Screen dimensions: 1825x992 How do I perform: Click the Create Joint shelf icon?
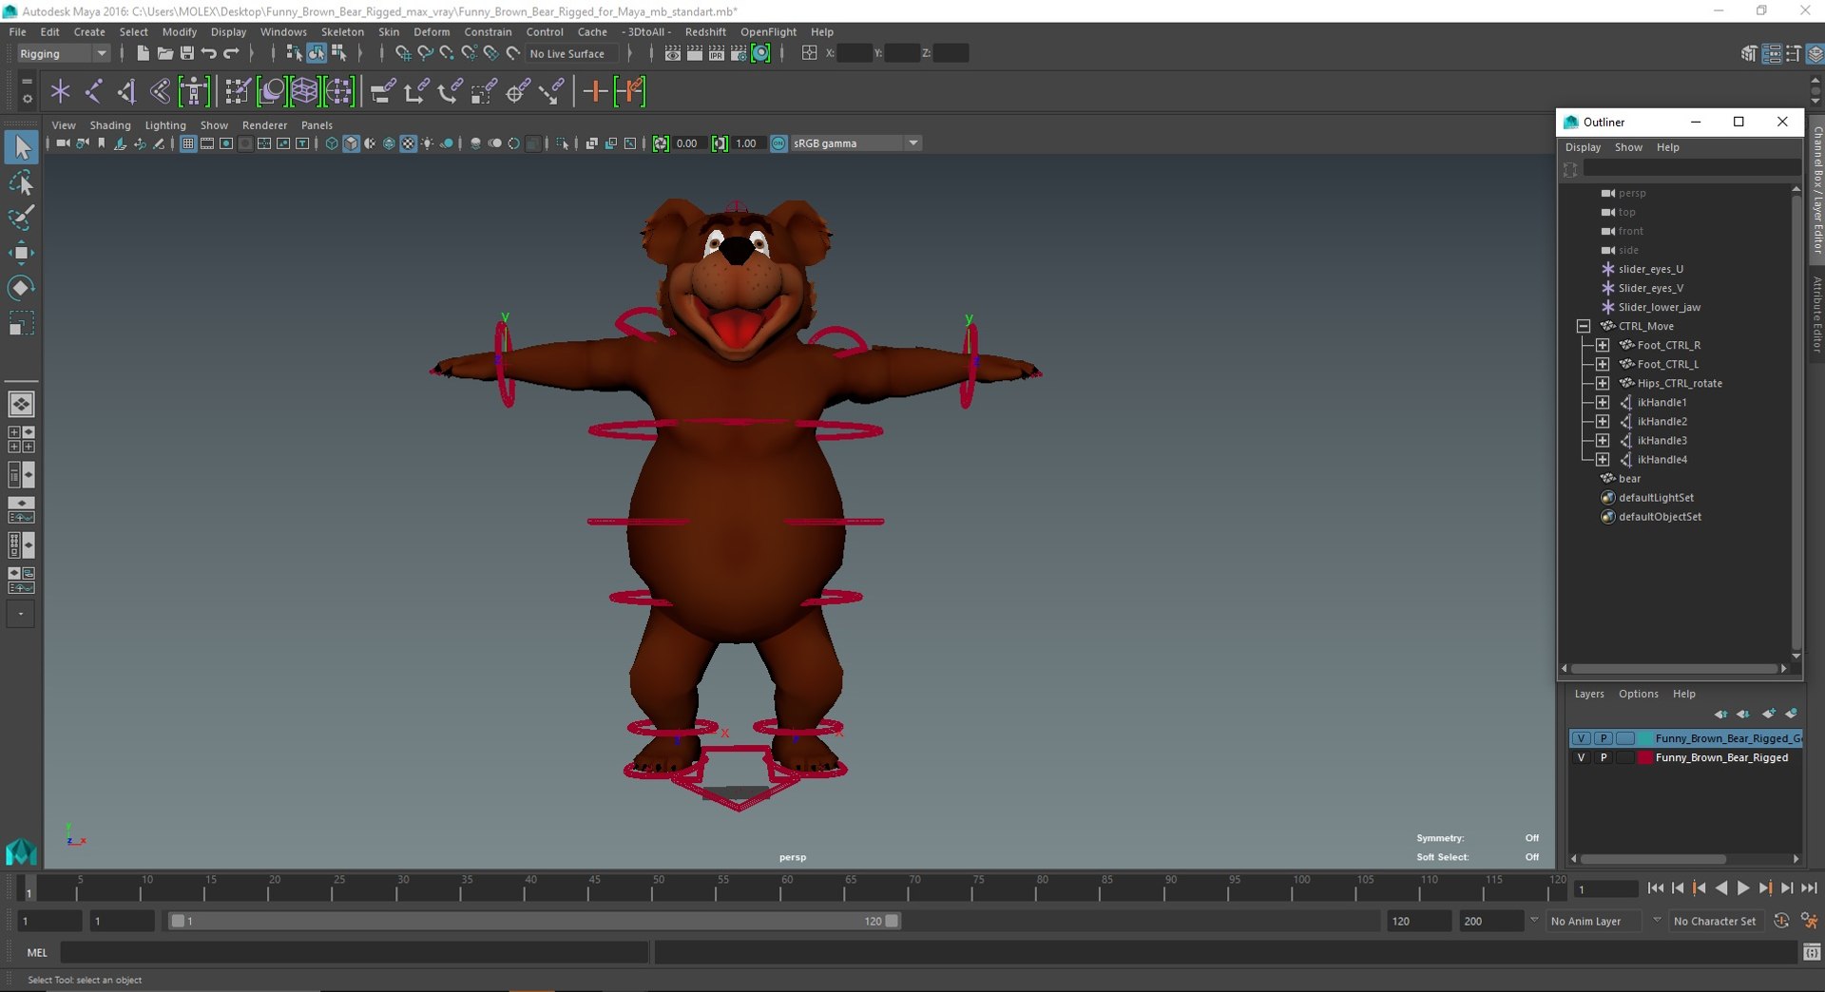[94, 91]
